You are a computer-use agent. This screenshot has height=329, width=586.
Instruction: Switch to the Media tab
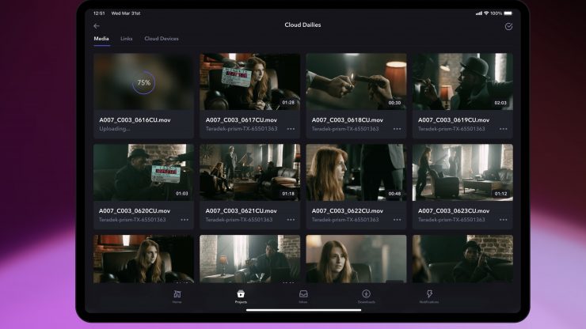tap(101, 39)
